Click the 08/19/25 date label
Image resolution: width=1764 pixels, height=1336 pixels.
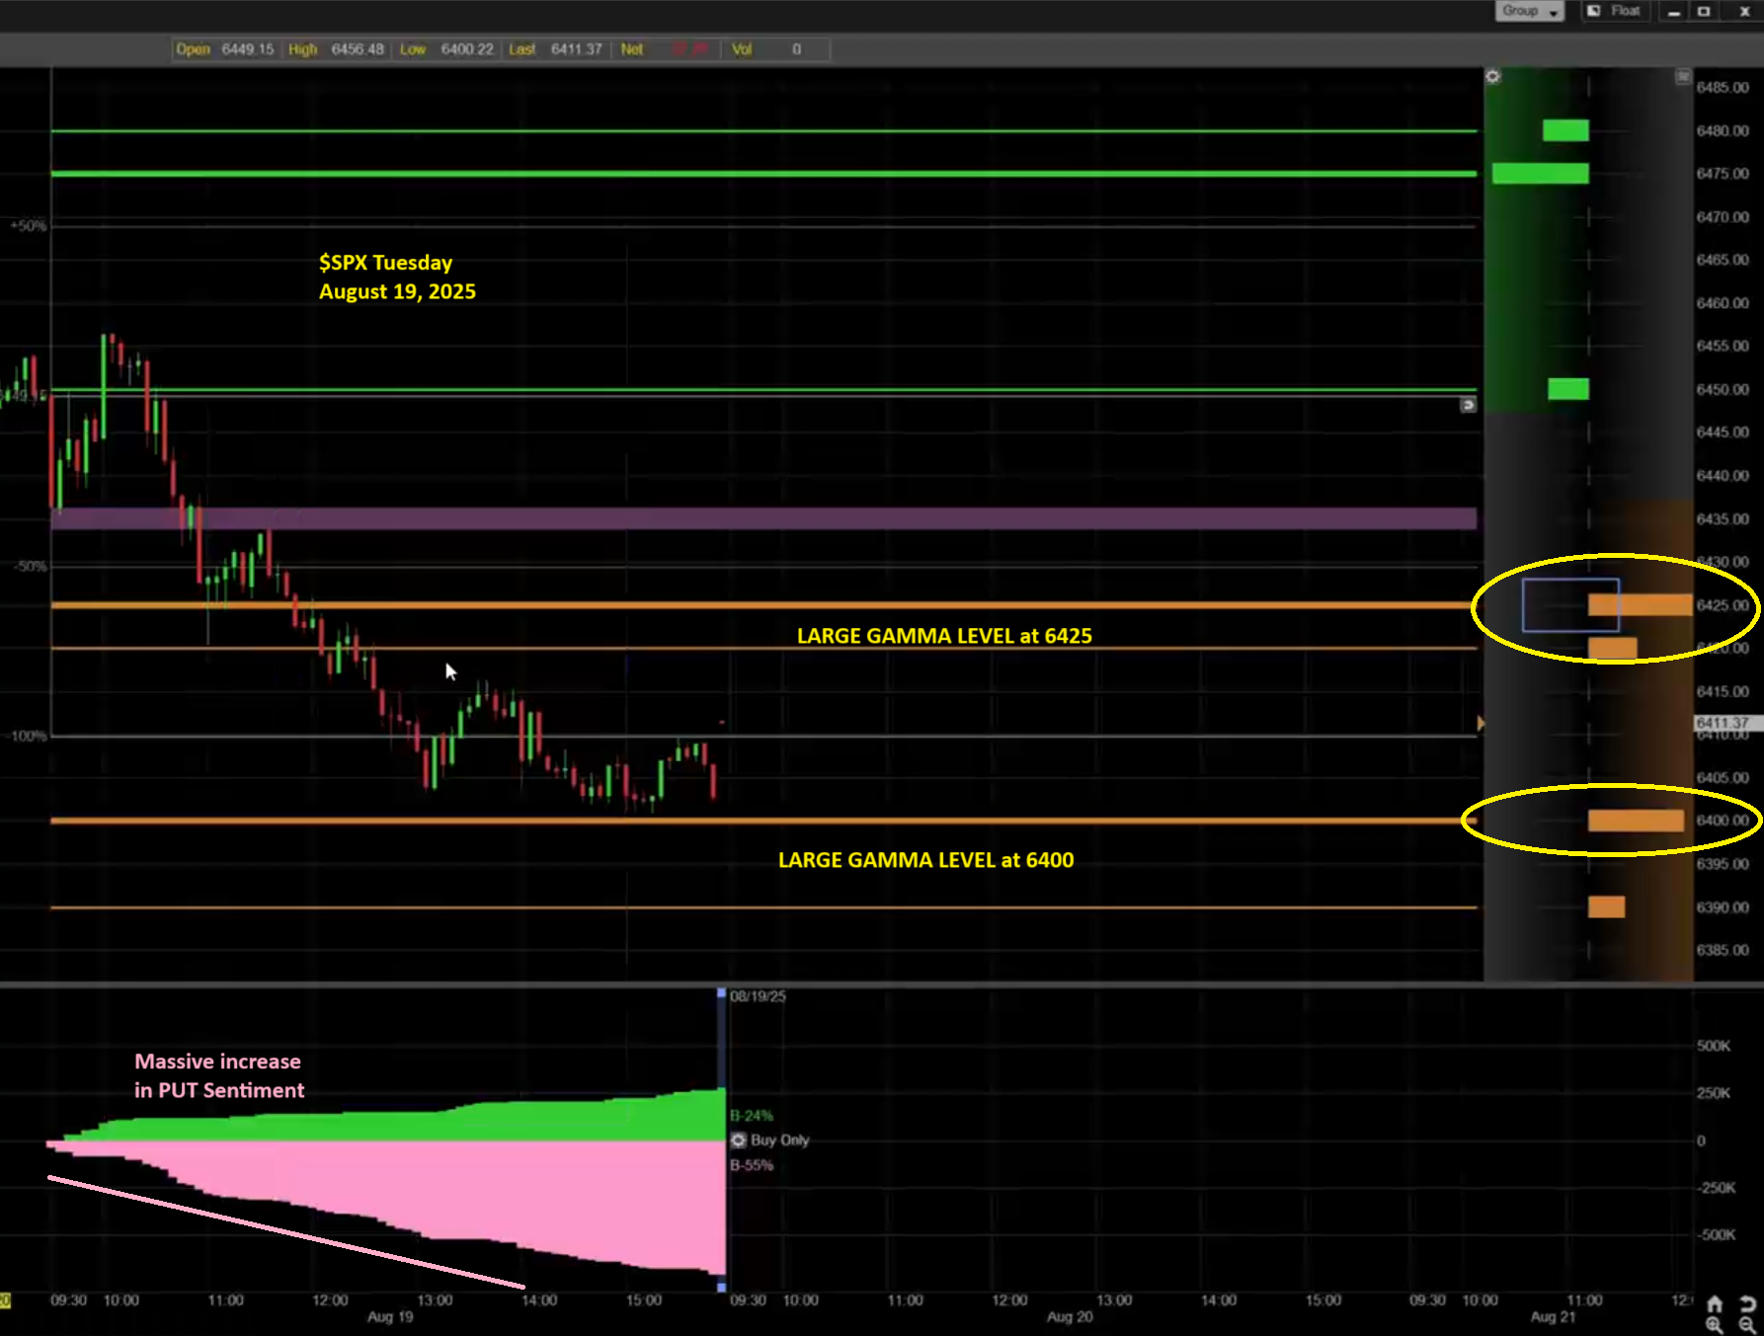click(x=758, y=996)
